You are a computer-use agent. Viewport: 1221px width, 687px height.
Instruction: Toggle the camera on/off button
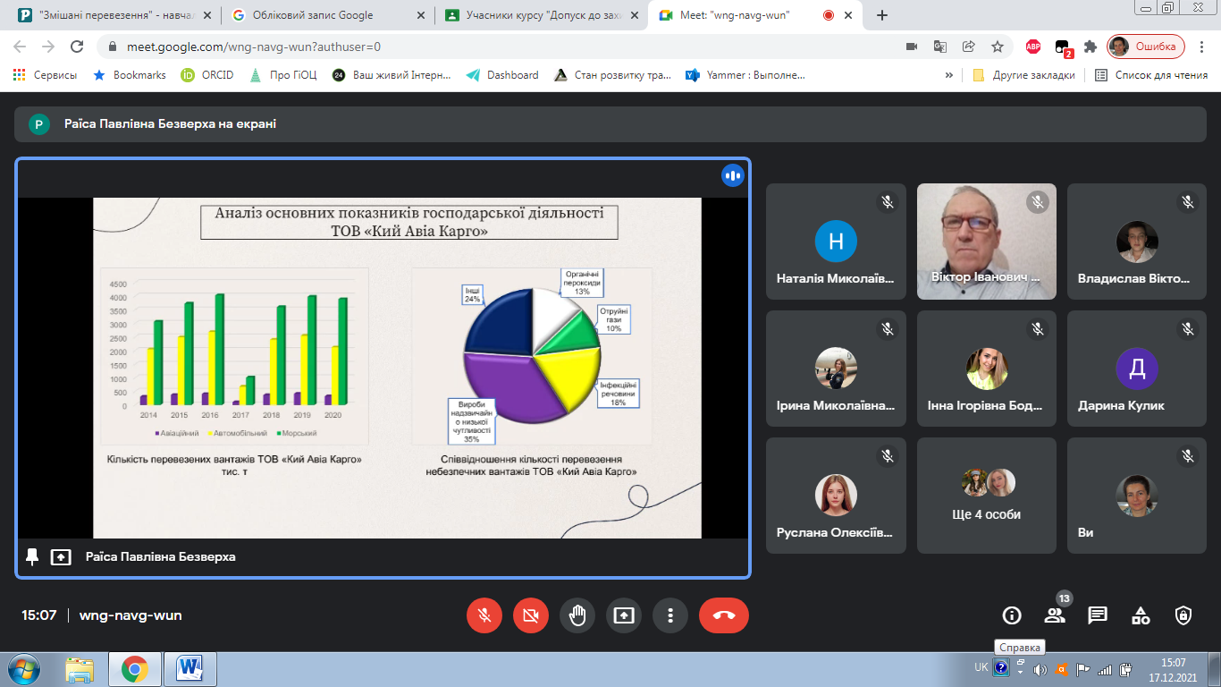531,615
